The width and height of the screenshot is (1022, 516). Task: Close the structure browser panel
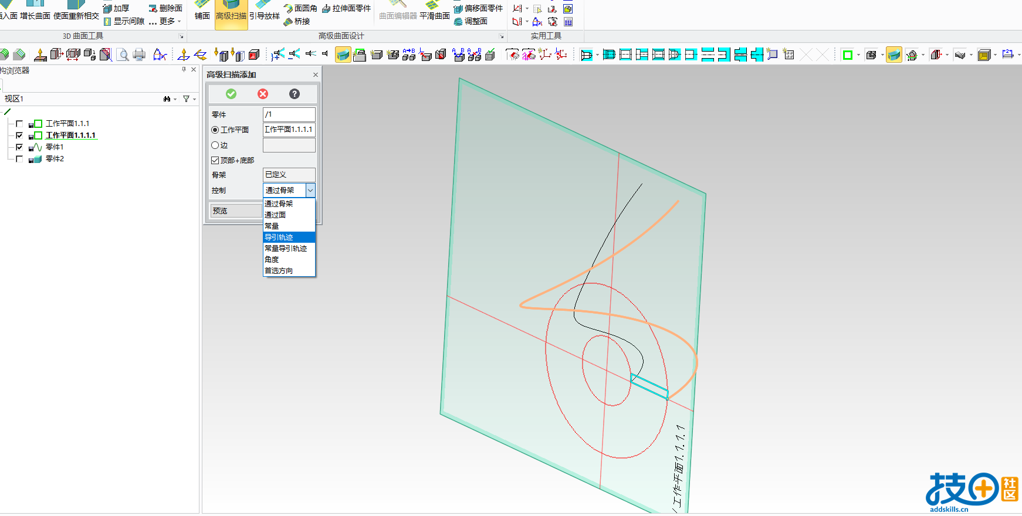(x=194, y=69)
